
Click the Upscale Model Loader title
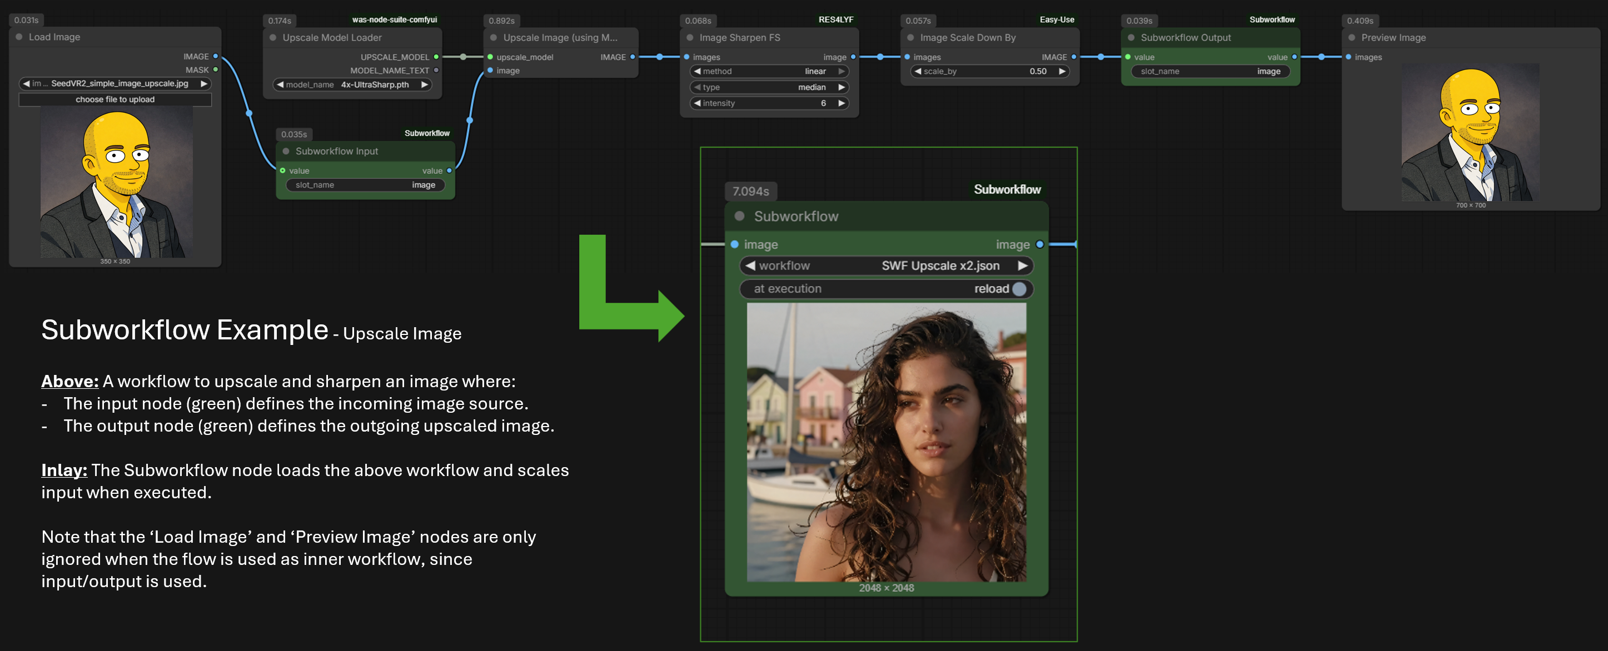(x=332, y=37)
